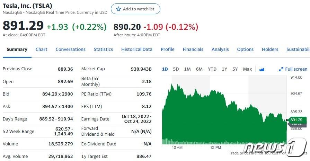Show the Max chart range
310x161 pixels.
coord(247,69)
